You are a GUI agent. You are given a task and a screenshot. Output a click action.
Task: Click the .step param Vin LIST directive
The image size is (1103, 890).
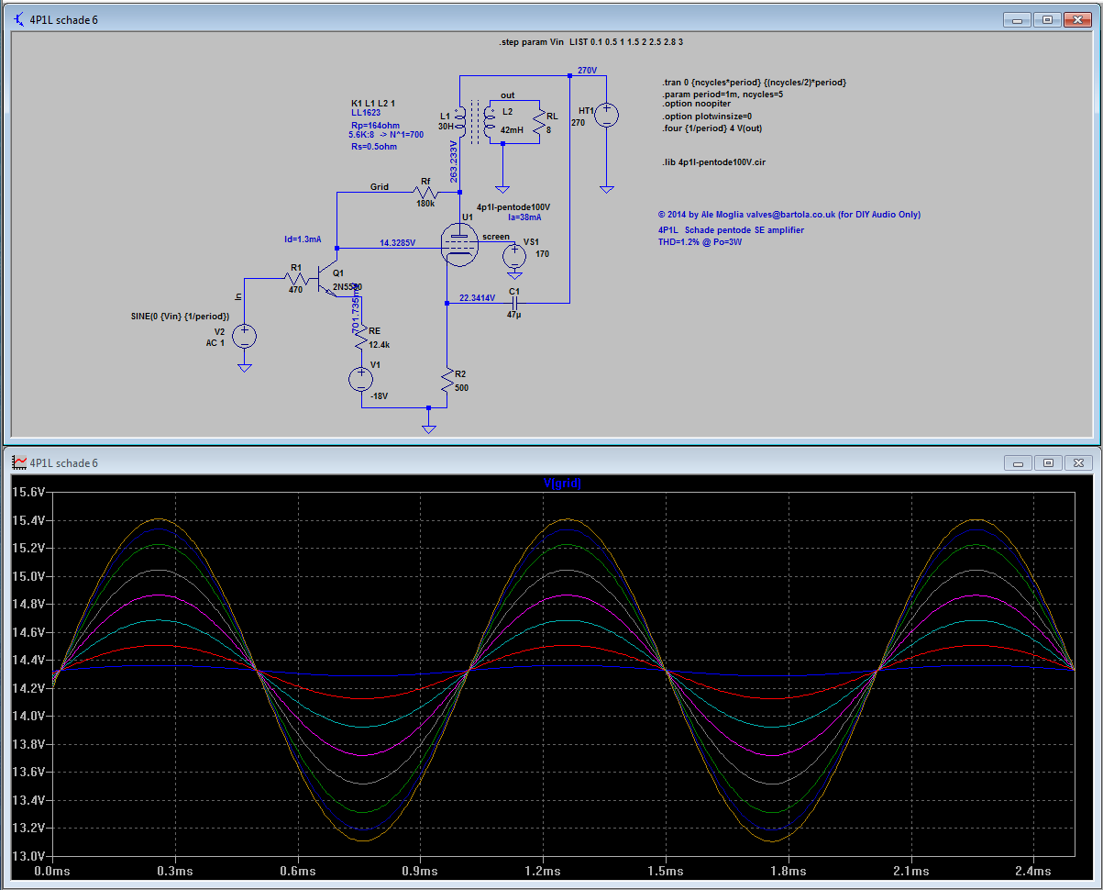(590, 42)
